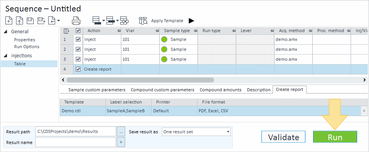369x152 pixels.
Task: Collapse the General tree section
Action: tap(6, 31)
